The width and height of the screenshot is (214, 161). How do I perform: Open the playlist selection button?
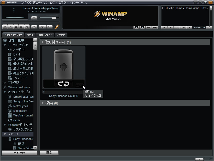(x=177, y=27)
